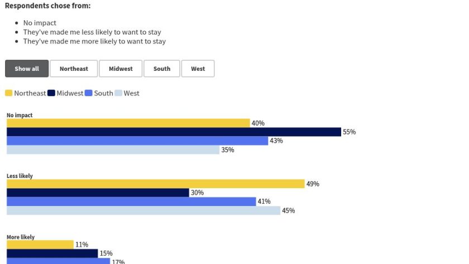Filter chart to Northeast region
Image resolution: width=469 pixels, height=264 pixels.
[74, 69]
